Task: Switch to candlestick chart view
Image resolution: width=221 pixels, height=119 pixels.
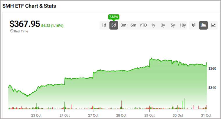Action: pos(193,25)
